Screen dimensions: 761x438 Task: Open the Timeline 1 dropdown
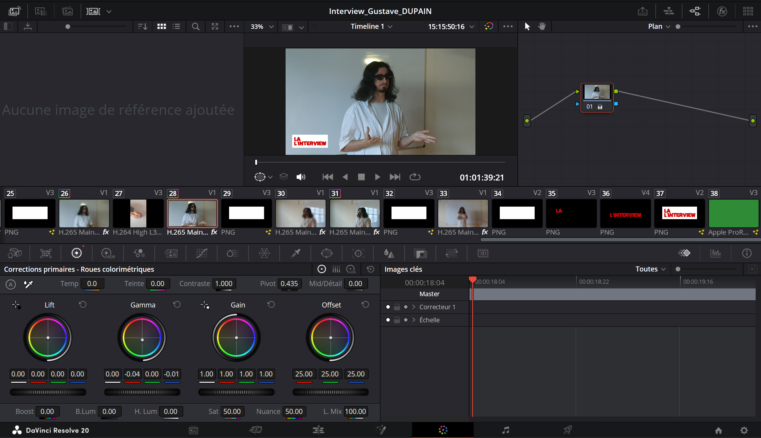[x=371, y=26]
